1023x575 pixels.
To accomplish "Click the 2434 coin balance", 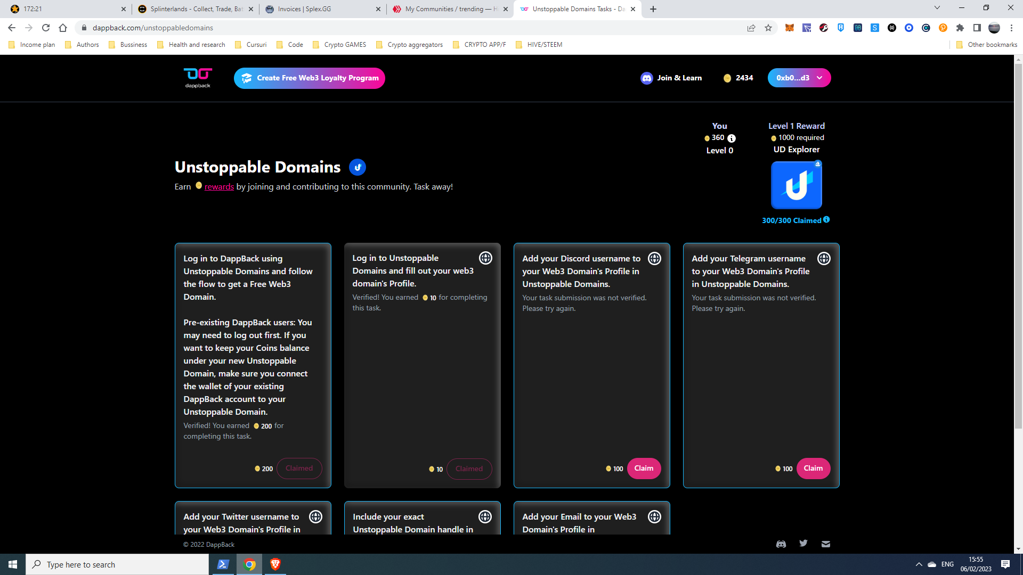I will 738,78.
